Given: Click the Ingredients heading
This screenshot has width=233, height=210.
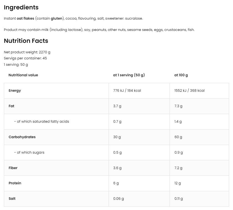Looking at the screenshot, I should pyautogui.click(x=21, y=7).
